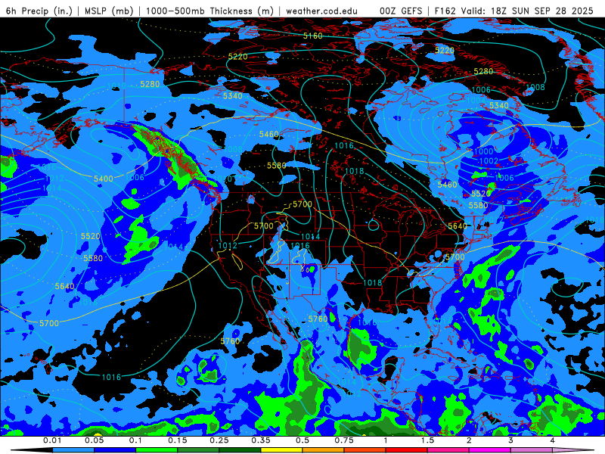Click the '0.35' legend value

pos(261,440)
